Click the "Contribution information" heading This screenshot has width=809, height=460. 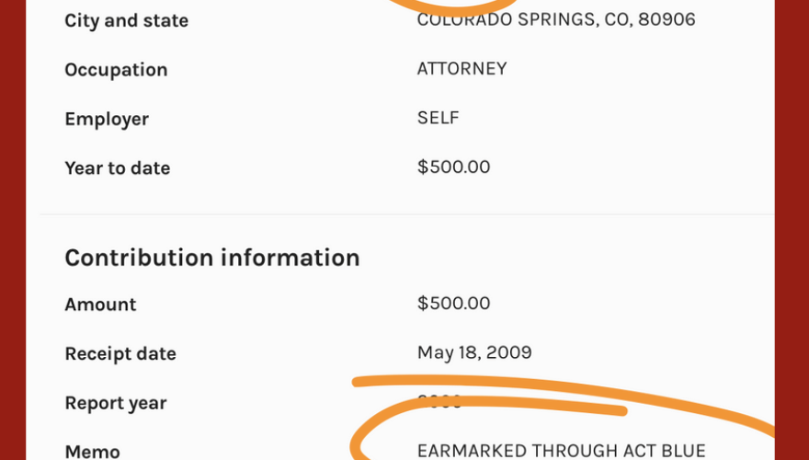(211, 258)
